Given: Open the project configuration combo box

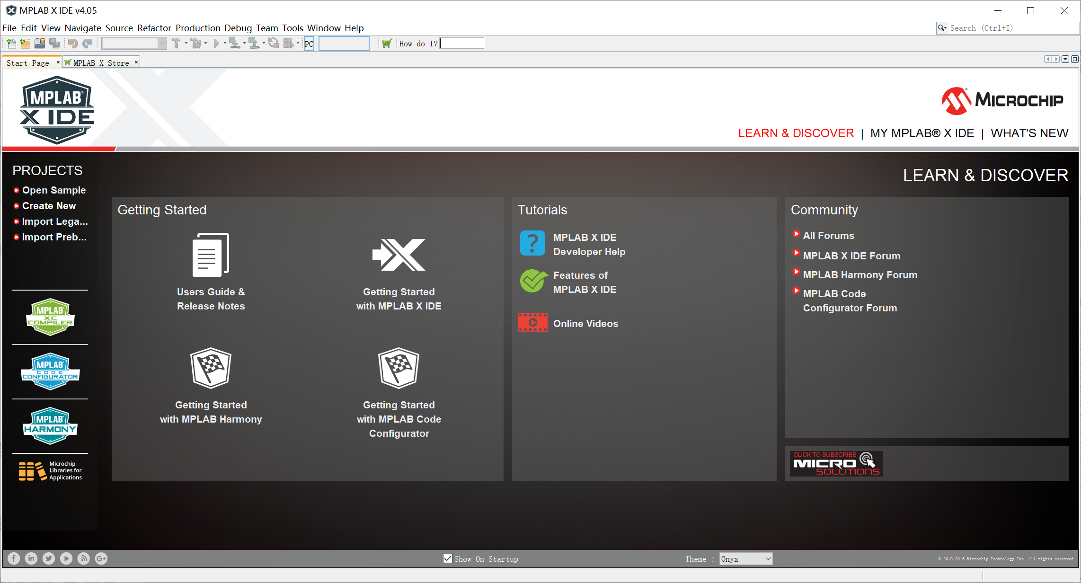Looking at the screenshot, I should tap(134, 44).
